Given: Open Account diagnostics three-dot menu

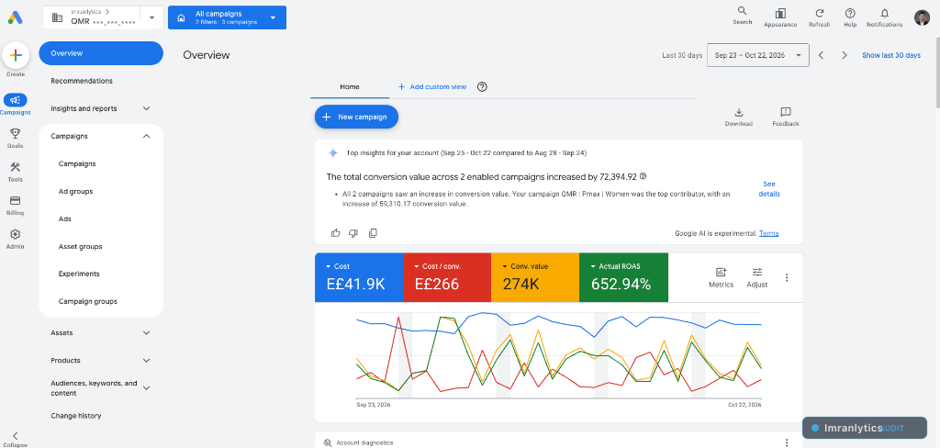Looking at the screenshot, I should pos(787,442).
